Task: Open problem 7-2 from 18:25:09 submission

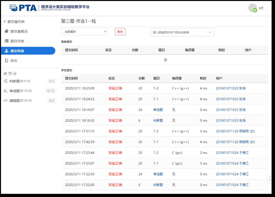Action: pos(156,88)
